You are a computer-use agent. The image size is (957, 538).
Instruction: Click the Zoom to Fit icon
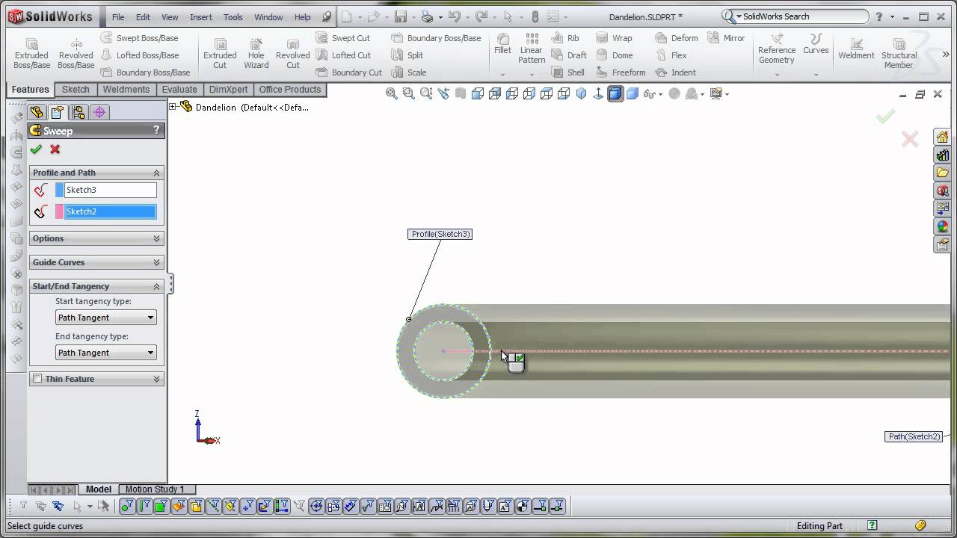coord(391,93)
